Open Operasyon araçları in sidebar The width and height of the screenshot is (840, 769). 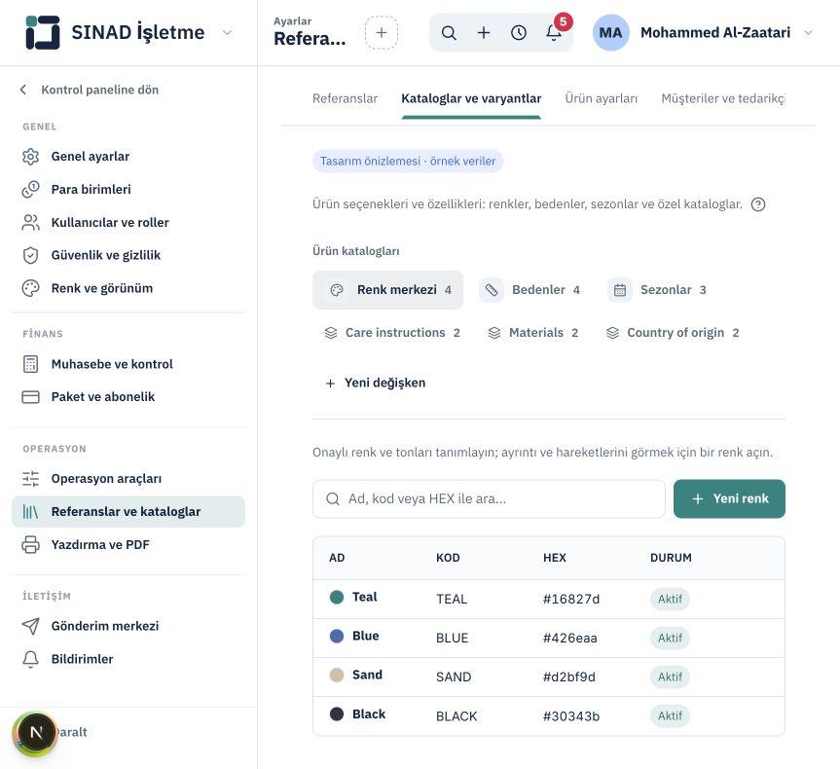[128, 479]
